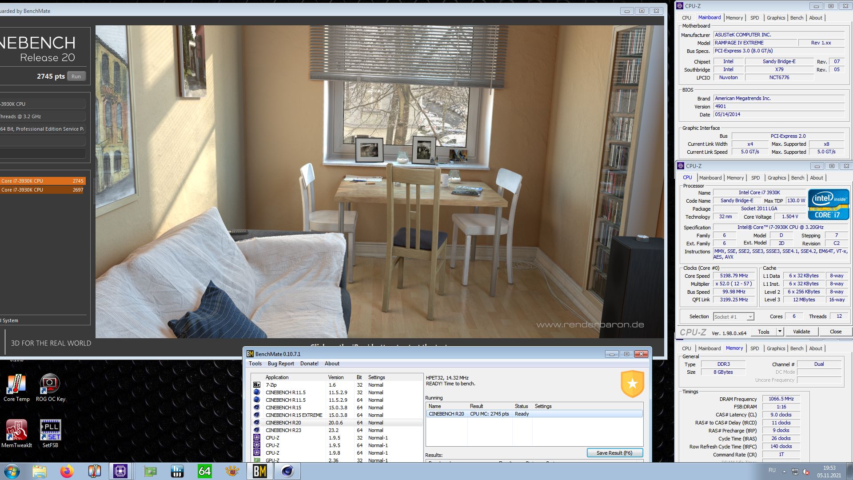Image resolution: width=853 pixels, height=480 pixels.
Task: Open GPU-Z graphics card taskbar icon
Action: 150,471
